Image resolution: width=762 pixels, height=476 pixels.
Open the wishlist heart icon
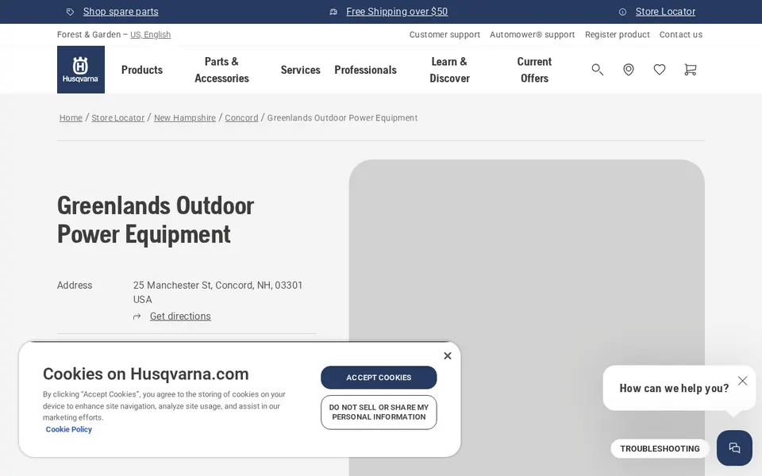pos(660,70)
